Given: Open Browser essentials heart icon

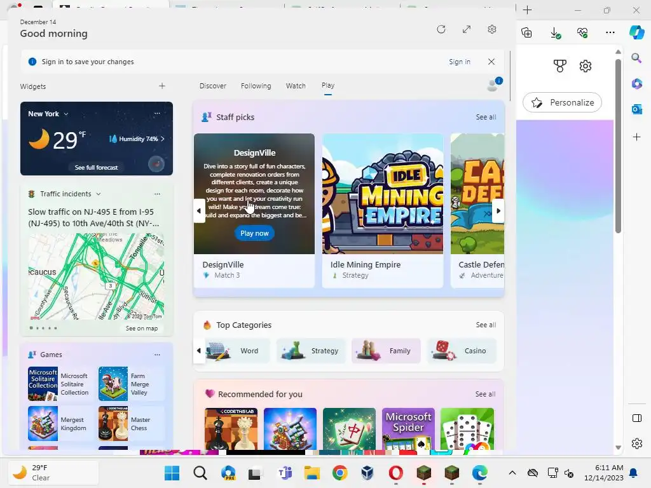Looking at the screenshot, I should tap(582, 32).
